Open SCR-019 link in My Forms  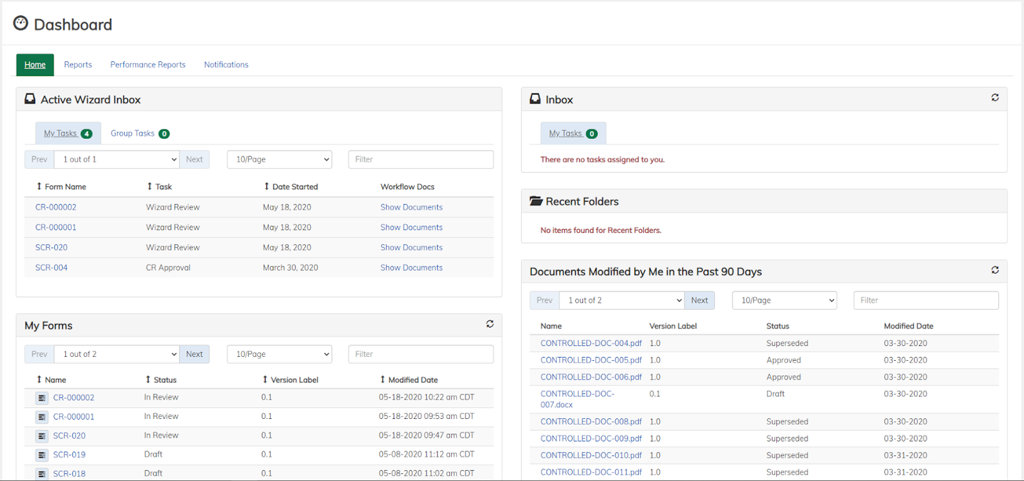[69, 455]
